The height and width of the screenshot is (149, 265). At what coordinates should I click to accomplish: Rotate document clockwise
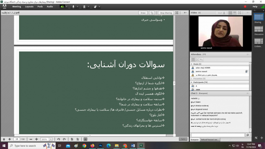pos(64,139)
